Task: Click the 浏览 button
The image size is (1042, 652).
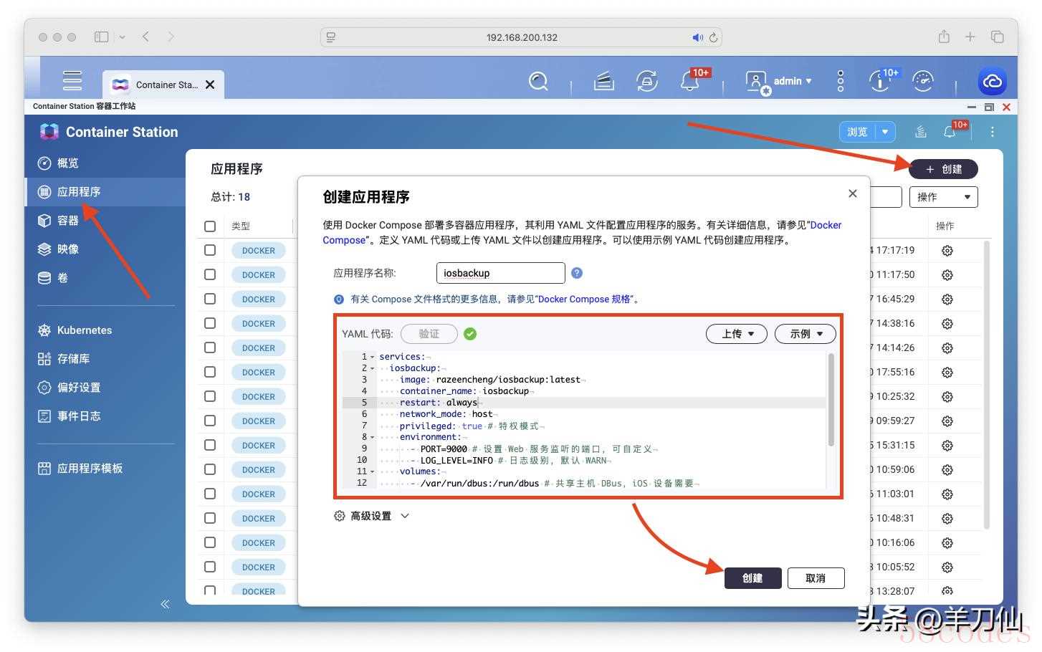Action: tap(858, 132)
